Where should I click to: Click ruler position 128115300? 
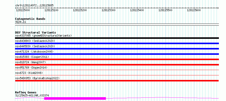coord(108,10)
